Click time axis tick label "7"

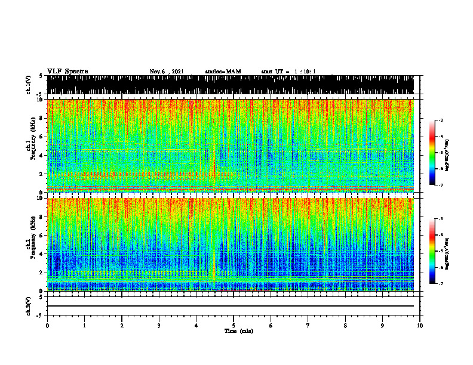pos(308,326)
